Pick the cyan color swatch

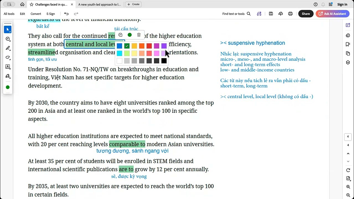pyautogui.click(x=119, y=53)
